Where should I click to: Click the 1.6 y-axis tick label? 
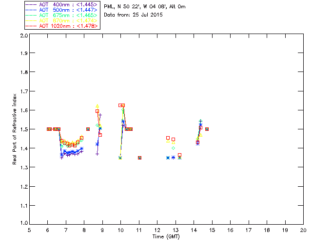pyautogui.click(x=24, y=110)
